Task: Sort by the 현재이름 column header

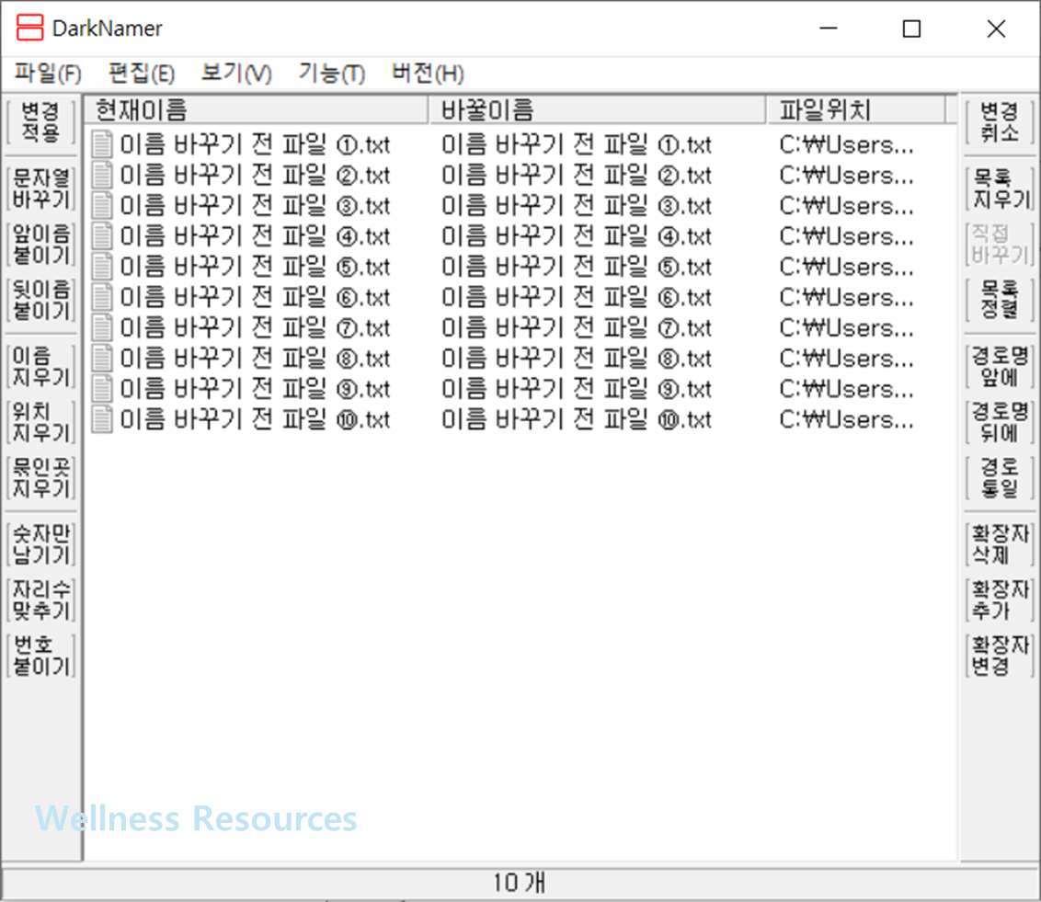Action: [257, 109]
